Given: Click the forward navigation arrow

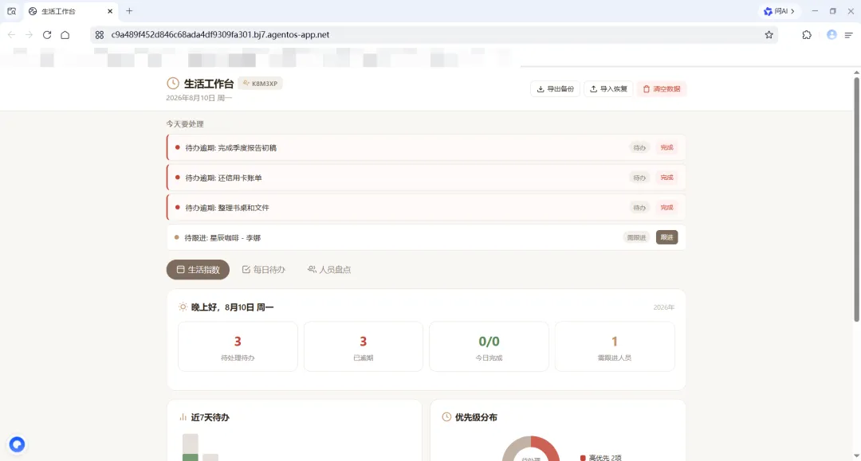Looking at the screenshot, I should click(29, 34).
